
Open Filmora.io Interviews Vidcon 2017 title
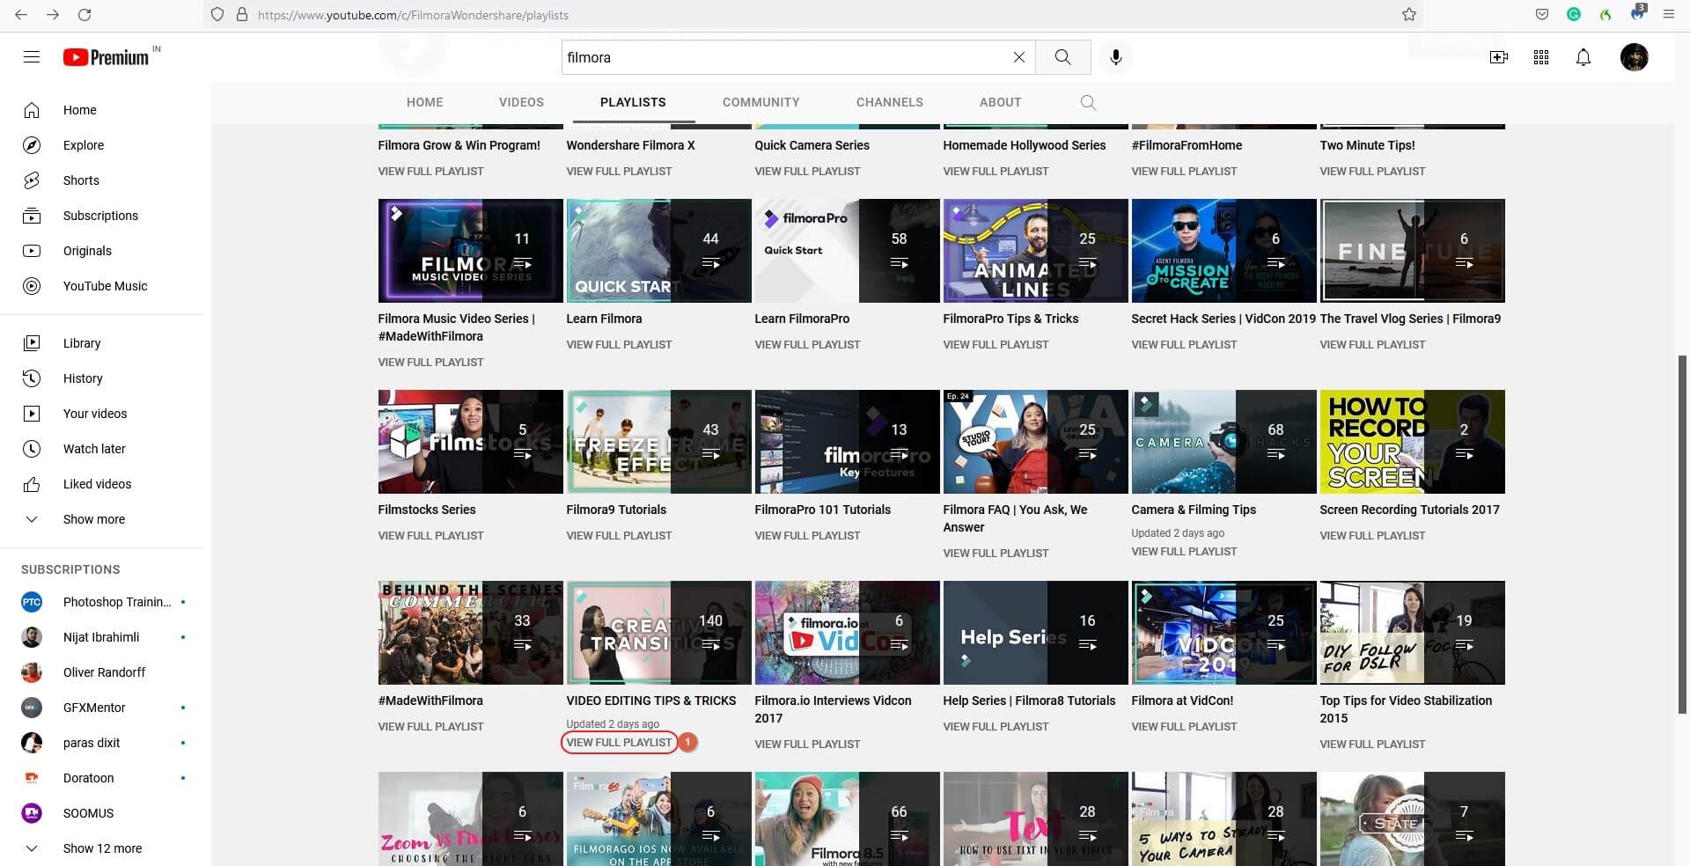833,709
